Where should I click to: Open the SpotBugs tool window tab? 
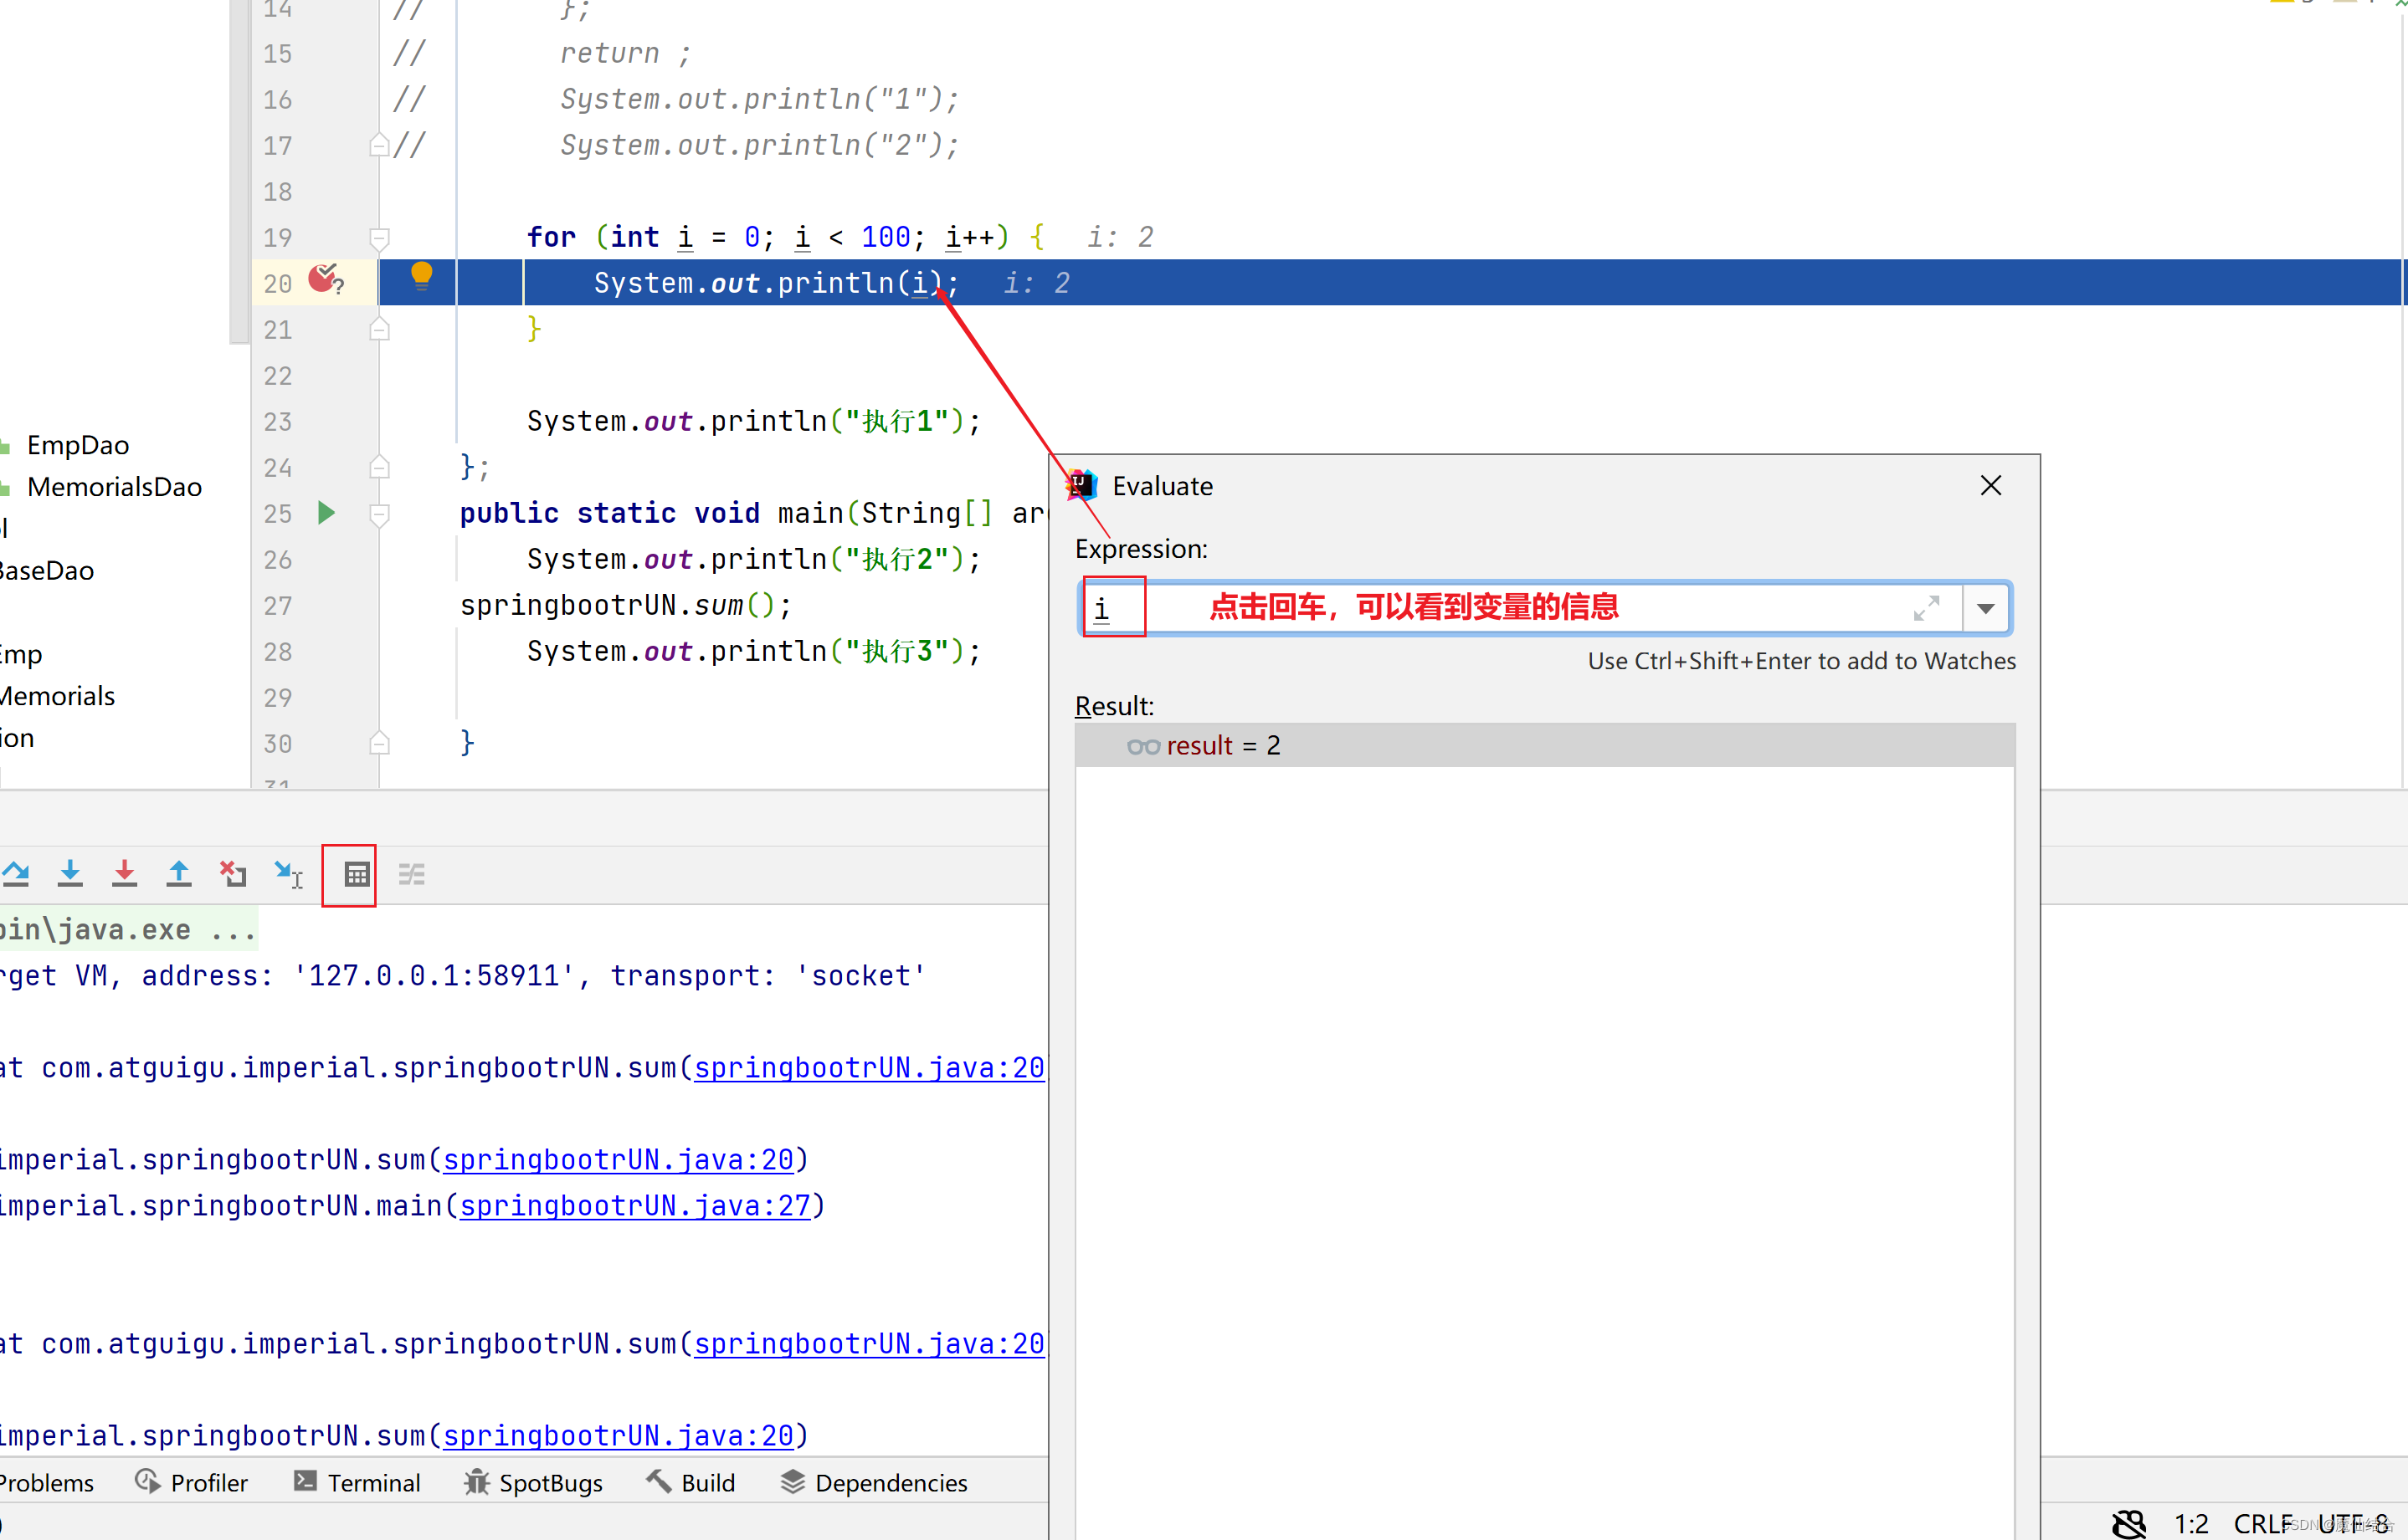[x=533, y=1482]
